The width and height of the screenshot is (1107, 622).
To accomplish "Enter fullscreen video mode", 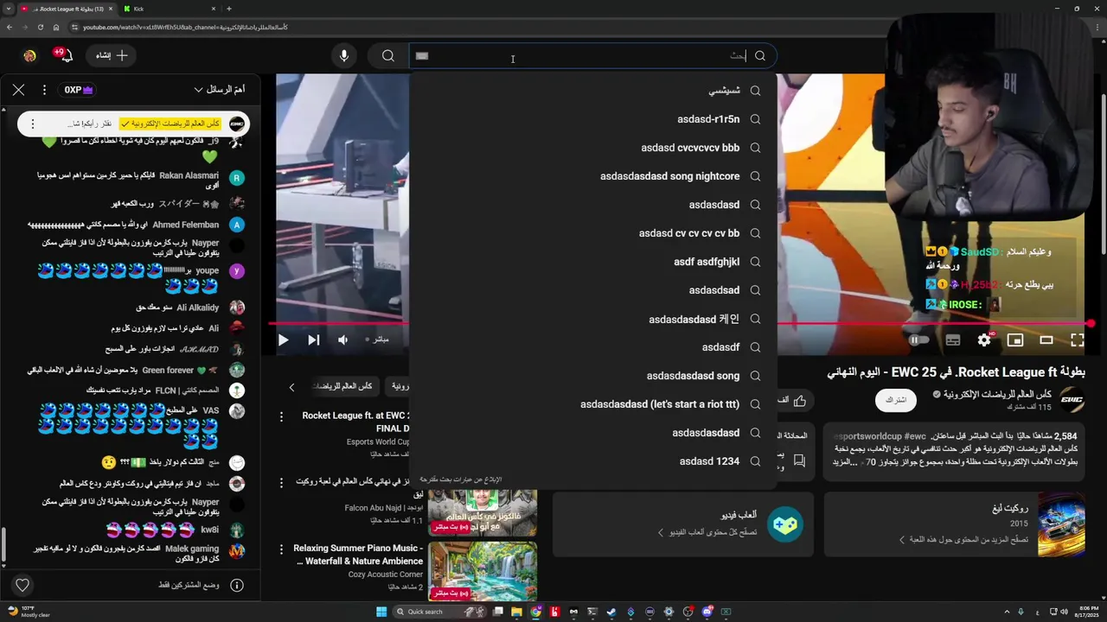I will 1078,340.
